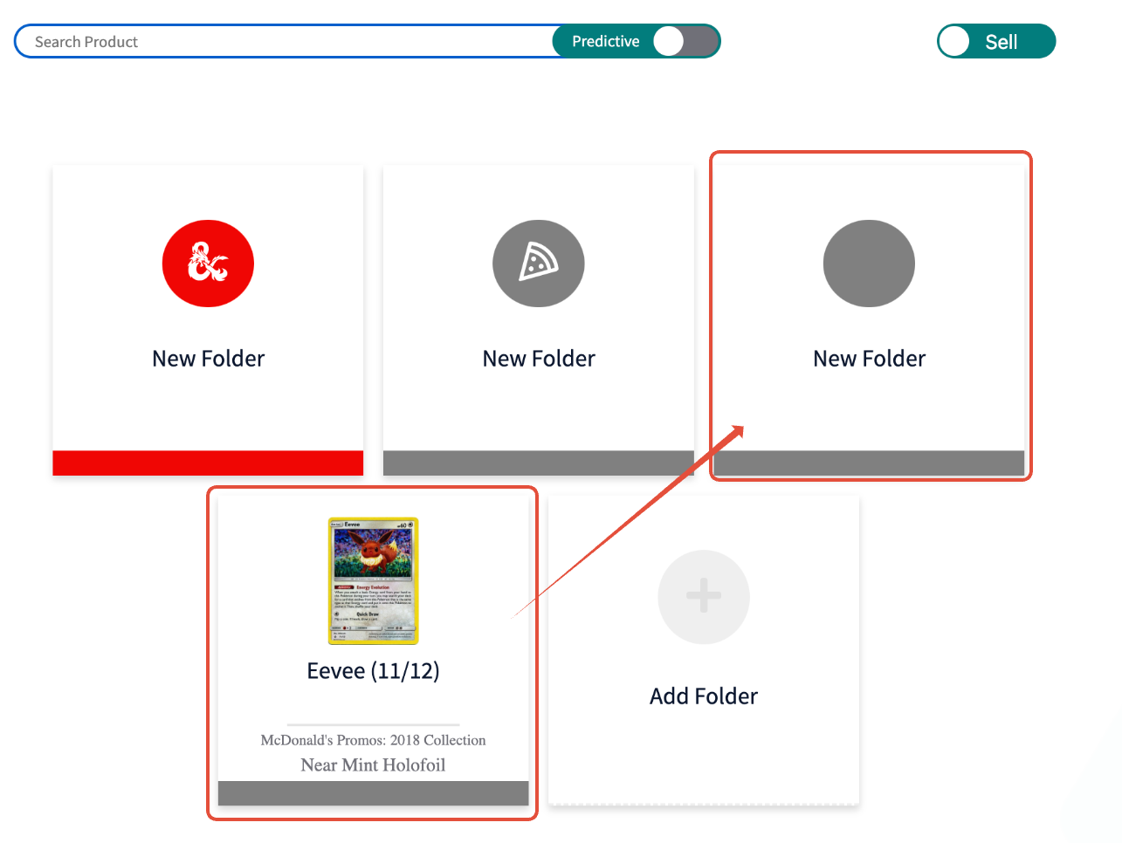Click the "Predictive" label text
The image size is (1122, 843).
pos(605,41)
